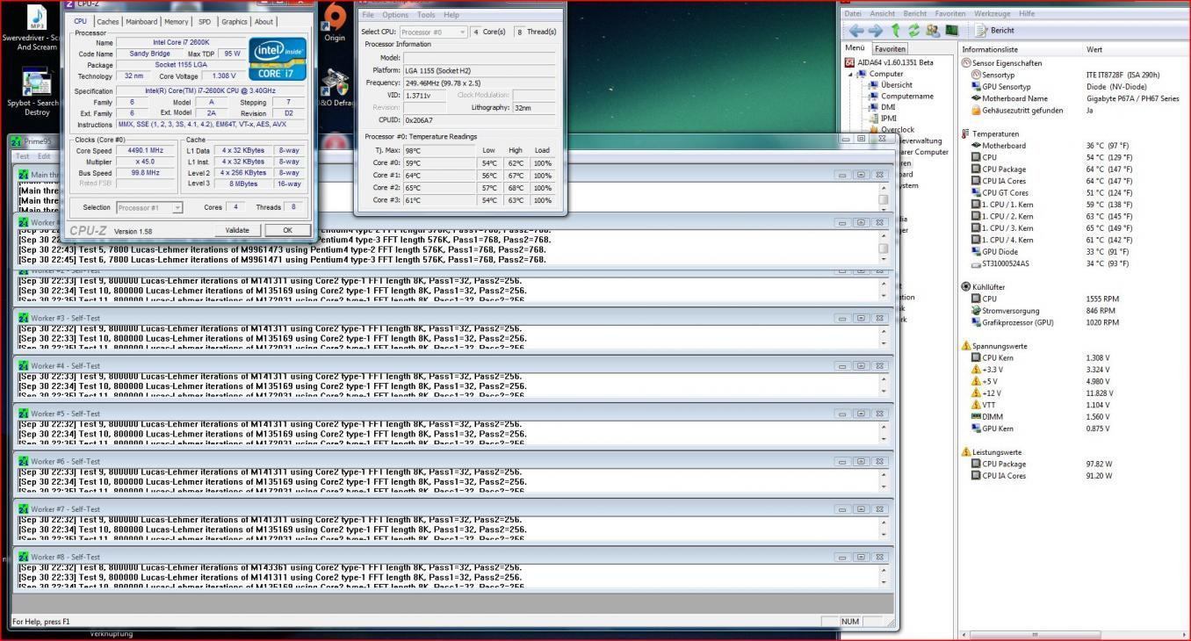Switch to Caches tab in CPU-Z
The width and height of the screenshot is (1191, 641).
pyautogui.click(x=108, y=22)
